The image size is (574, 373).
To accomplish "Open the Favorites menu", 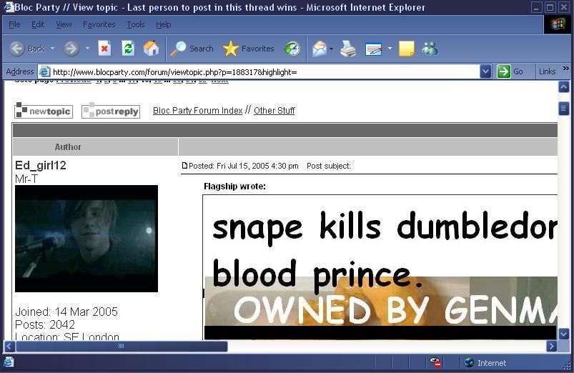I will 99,24.
